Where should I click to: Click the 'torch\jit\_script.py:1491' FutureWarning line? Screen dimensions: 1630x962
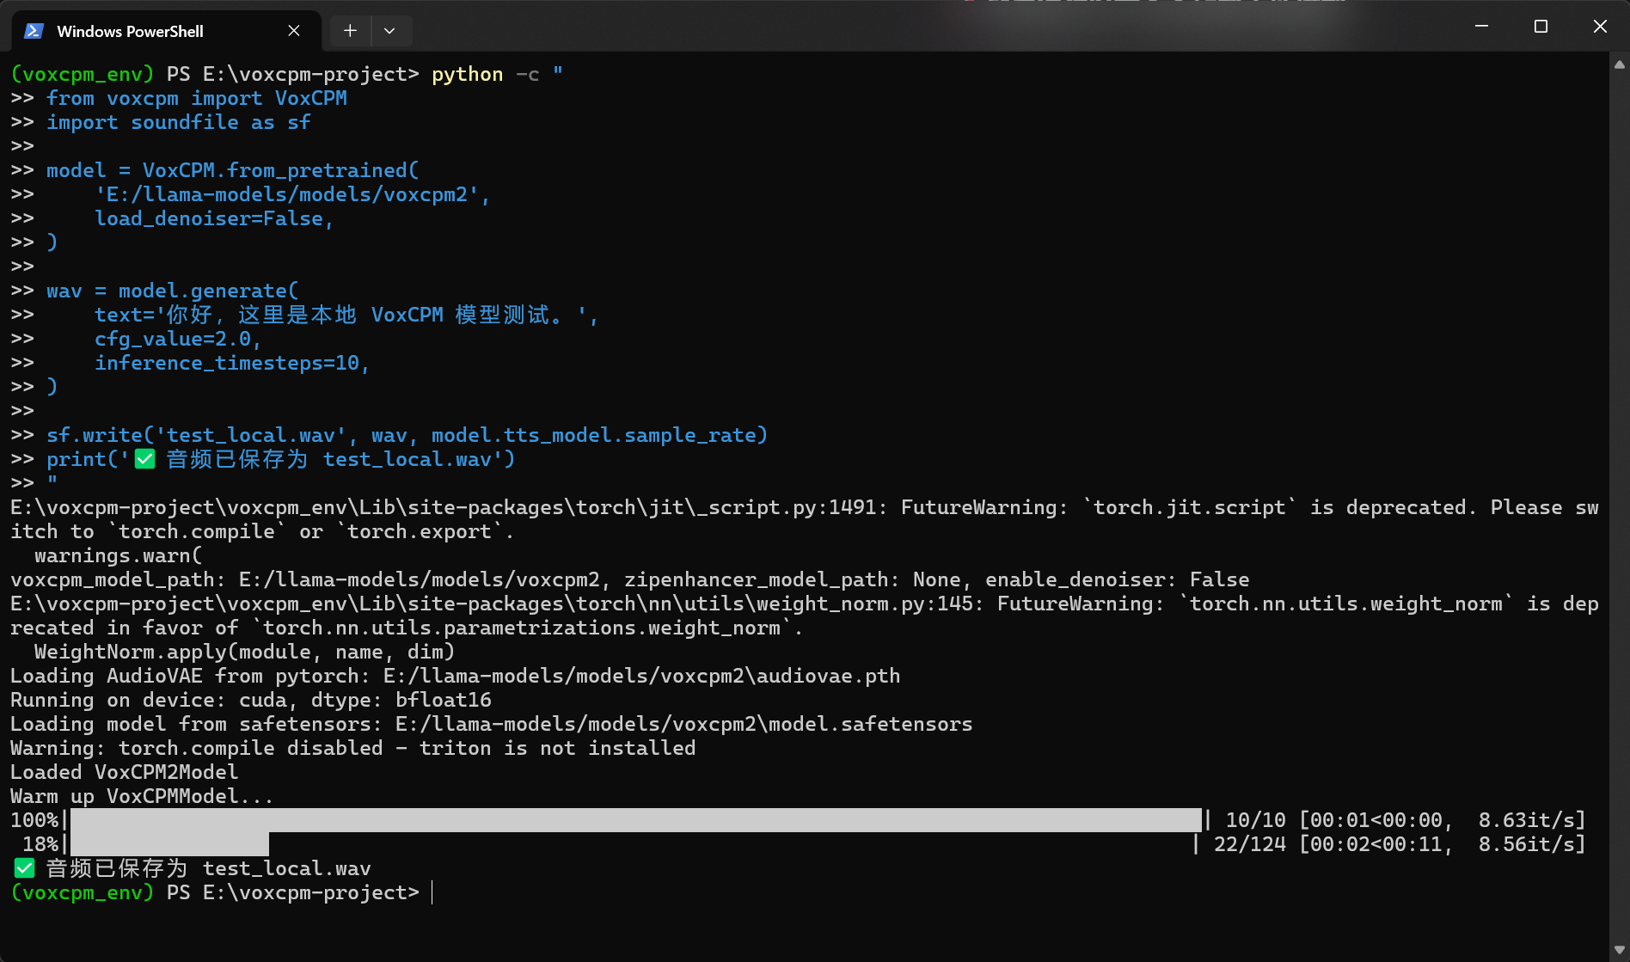(x=805, y=519)
